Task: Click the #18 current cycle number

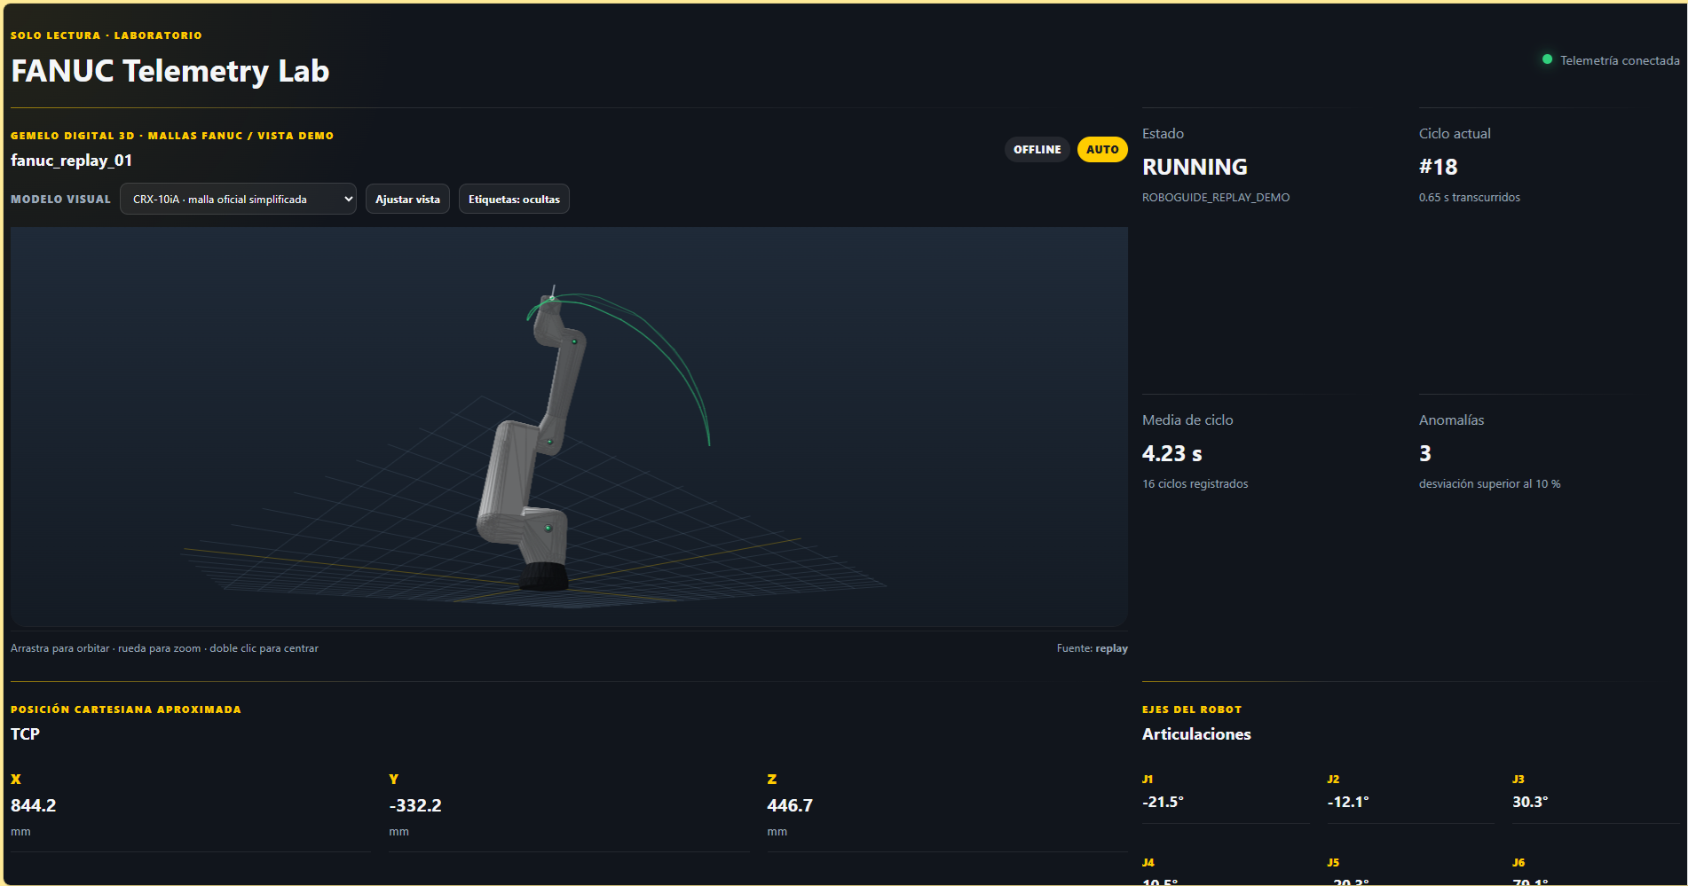Action: (1438, 167)
